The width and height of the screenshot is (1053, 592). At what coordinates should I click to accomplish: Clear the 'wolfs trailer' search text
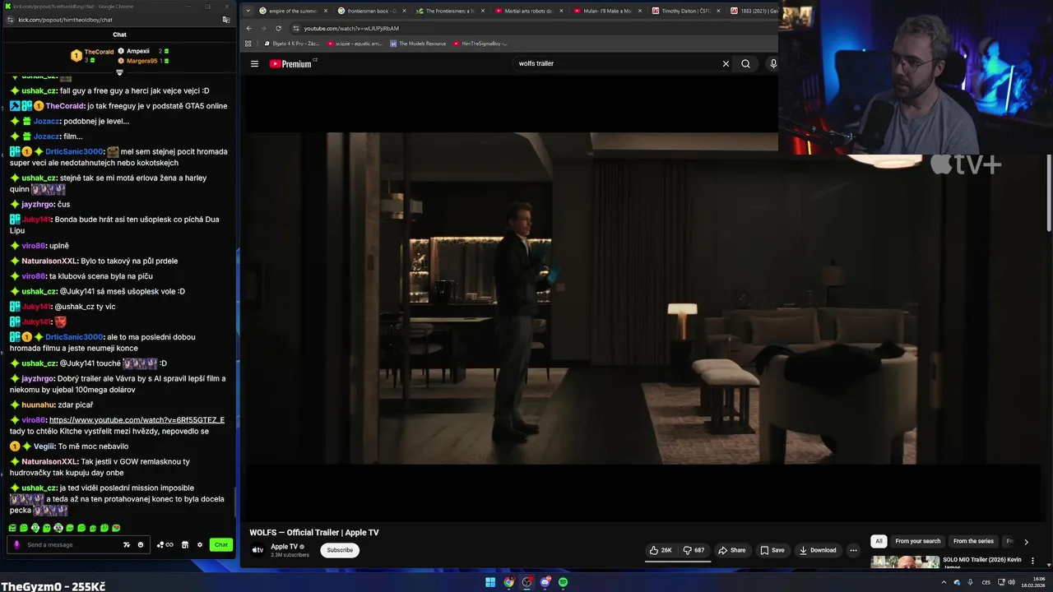(726, 63)
